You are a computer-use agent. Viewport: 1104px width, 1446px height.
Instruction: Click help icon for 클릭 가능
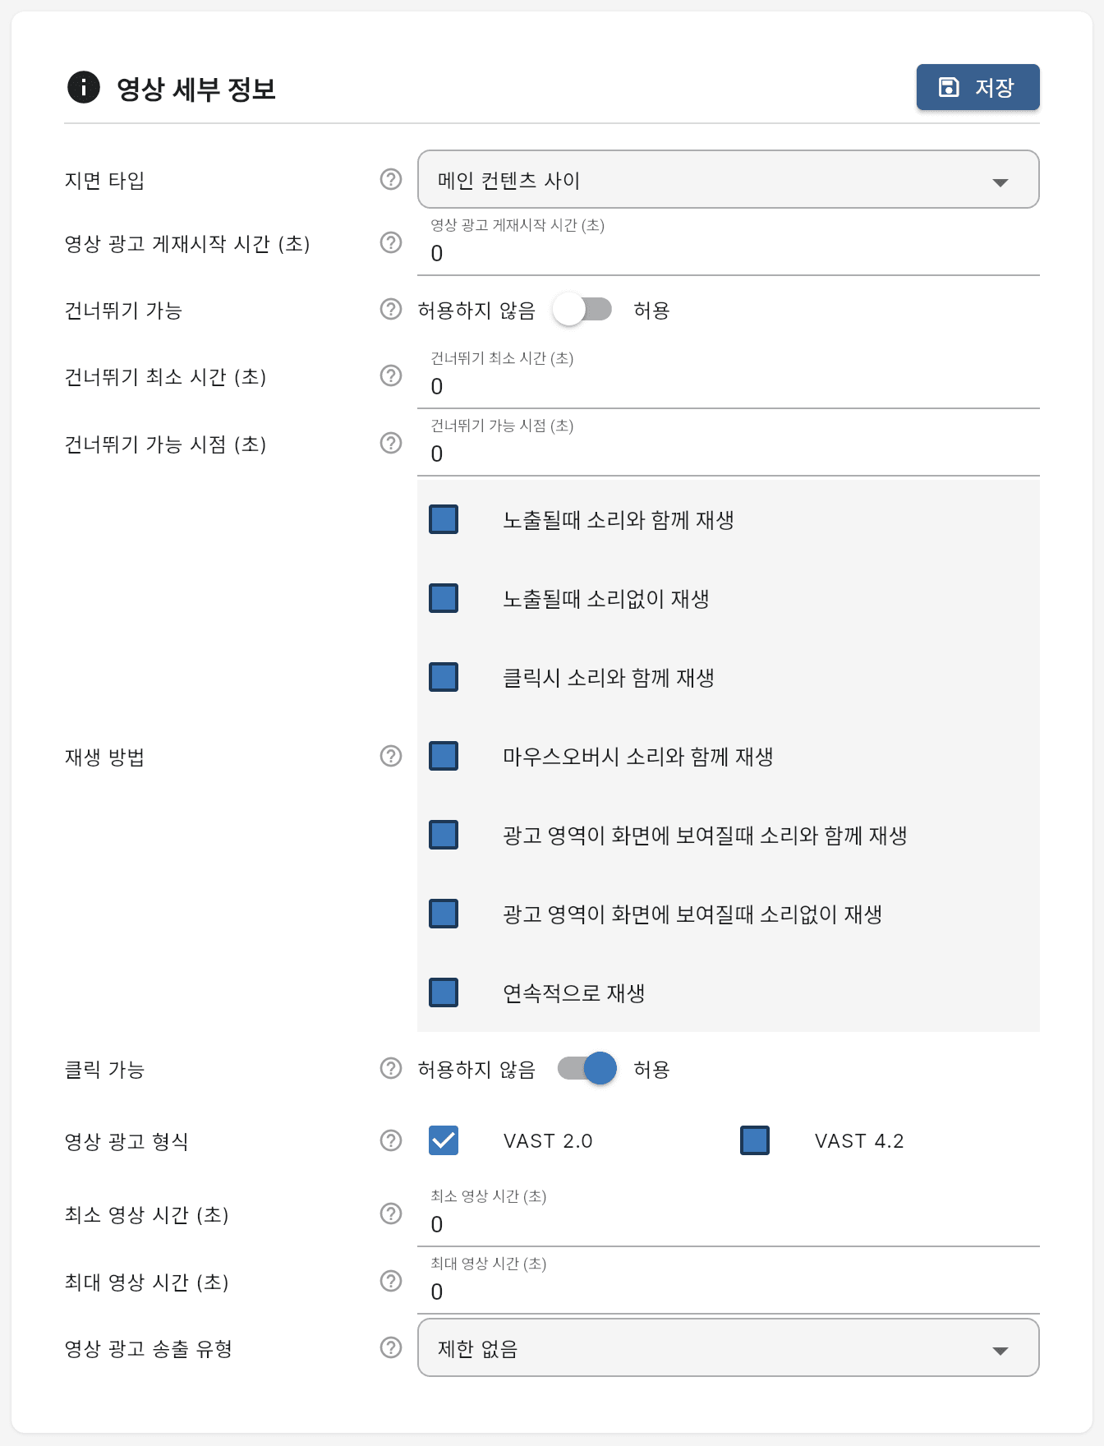point(391,1068)
